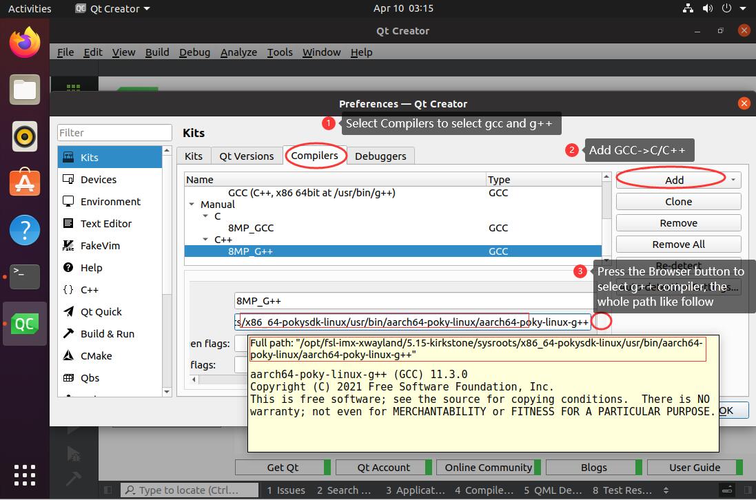Open Qt Quick preferences category
The width and height of the screenshot is (756, 500).
[110, 312]
